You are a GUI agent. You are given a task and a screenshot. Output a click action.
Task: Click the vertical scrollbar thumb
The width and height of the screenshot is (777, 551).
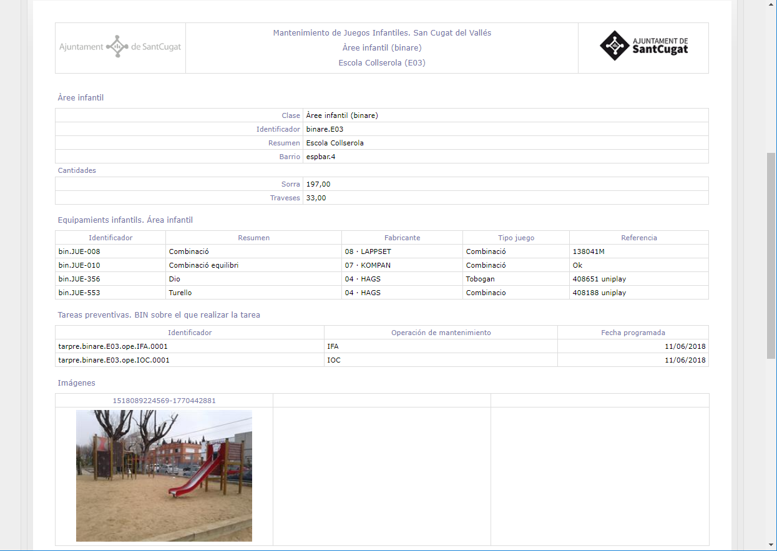(x=771, y=255)
